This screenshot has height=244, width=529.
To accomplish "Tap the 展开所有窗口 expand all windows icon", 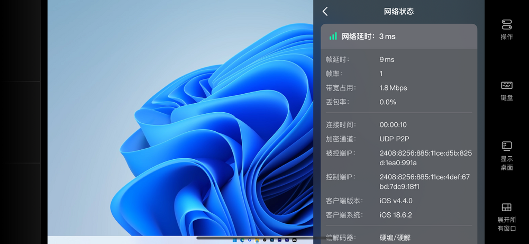I will (506, 207).
